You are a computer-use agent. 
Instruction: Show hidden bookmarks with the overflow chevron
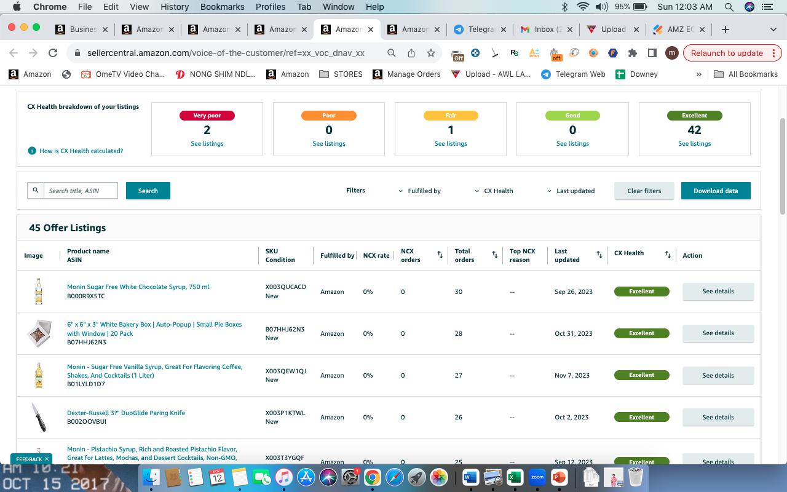click(698, 74)
